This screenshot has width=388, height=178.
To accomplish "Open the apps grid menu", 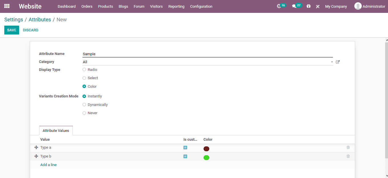I will coord(7,6).
